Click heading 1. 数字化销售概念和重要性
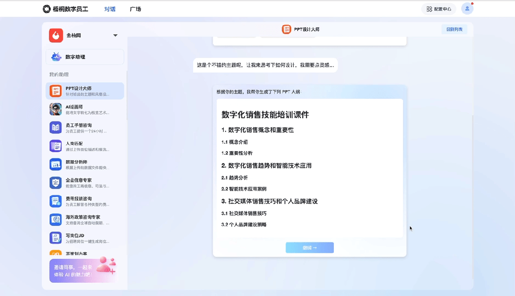 [257, 130]
